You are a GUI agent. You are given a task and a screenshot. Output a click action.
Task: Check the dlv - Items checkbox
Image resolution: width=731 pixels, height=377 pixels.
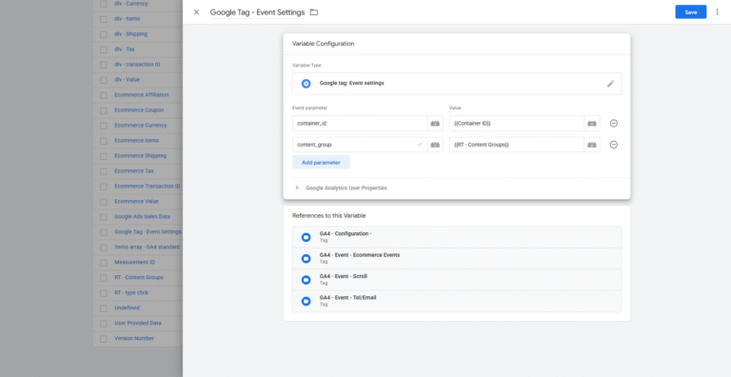[104, 19]
